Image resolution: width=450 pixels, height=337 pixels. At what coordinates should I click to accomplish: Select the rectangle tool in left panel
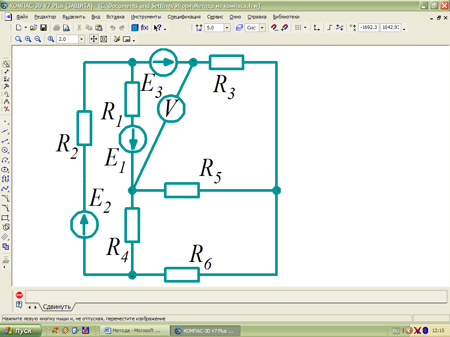[6, 218]
